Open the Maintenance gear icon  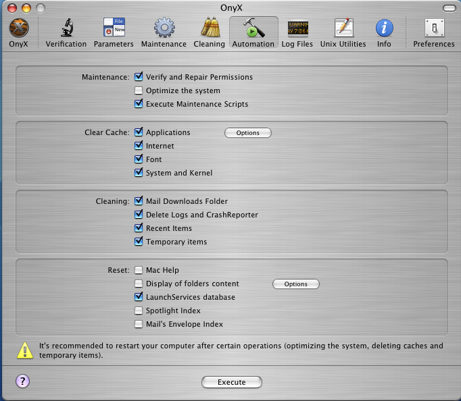tap(164, 28)
